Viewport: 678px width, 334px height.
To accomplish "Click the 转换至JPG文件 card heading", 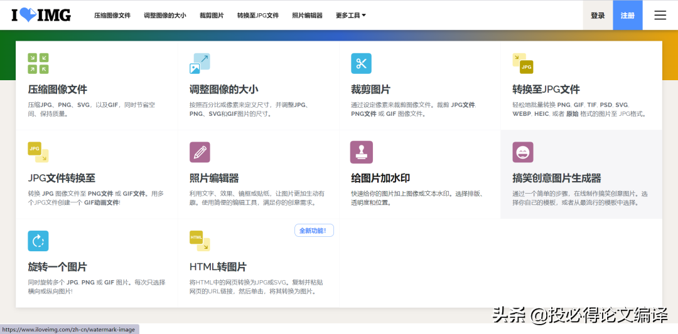I will 546,90.
